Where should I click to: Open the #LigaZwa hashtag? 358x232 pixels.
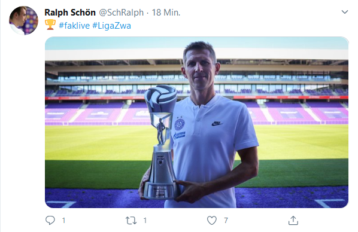tap(111, 25)
